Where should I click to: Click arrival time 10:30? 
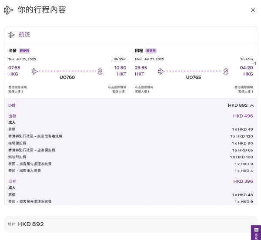120,68
